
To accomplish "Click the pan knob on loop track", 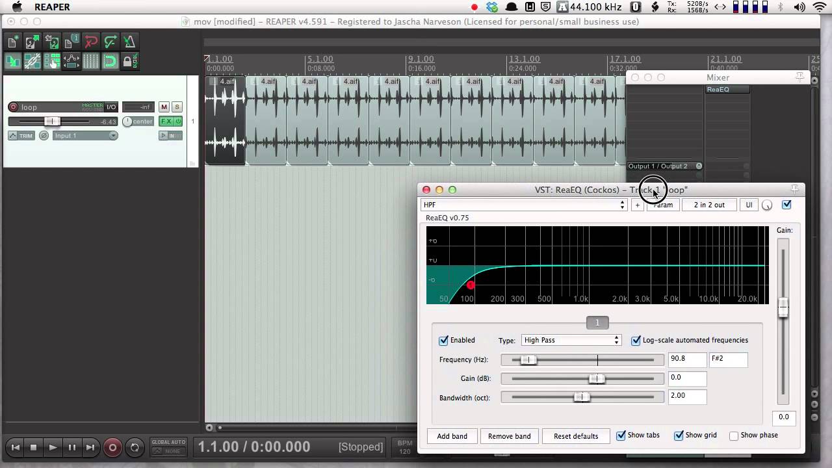I will 127,122.
